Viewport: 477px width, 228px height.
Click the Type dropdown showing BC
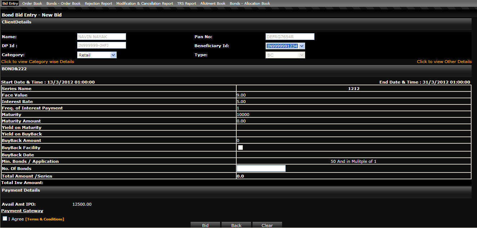pyautogui.click(x=285, y=55)
